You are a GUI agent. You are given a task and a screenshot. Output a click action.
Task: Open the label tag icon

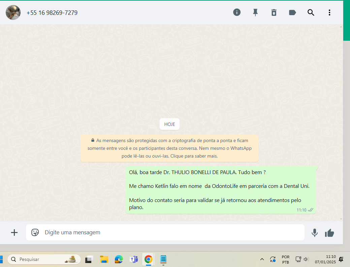click(292, 12)
